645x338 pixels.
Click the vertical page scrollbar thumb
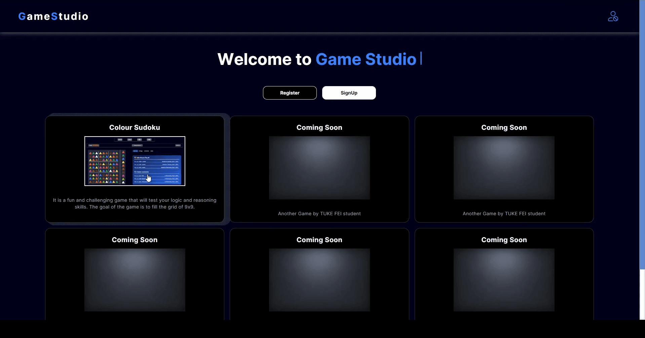pos(642,135)
